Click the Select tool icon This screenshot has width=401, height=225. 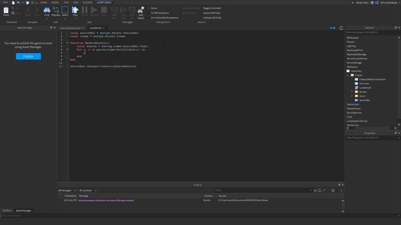tap(65, 10)
